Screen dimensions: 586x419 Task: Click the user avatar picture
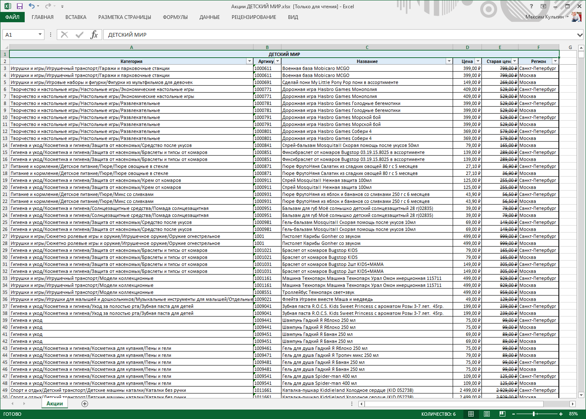click(x=577, y=17)
